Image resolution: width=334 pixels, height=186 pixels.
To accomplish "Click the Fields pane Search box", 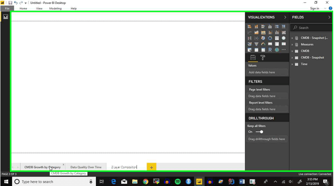I will click(x=311, y=28).
